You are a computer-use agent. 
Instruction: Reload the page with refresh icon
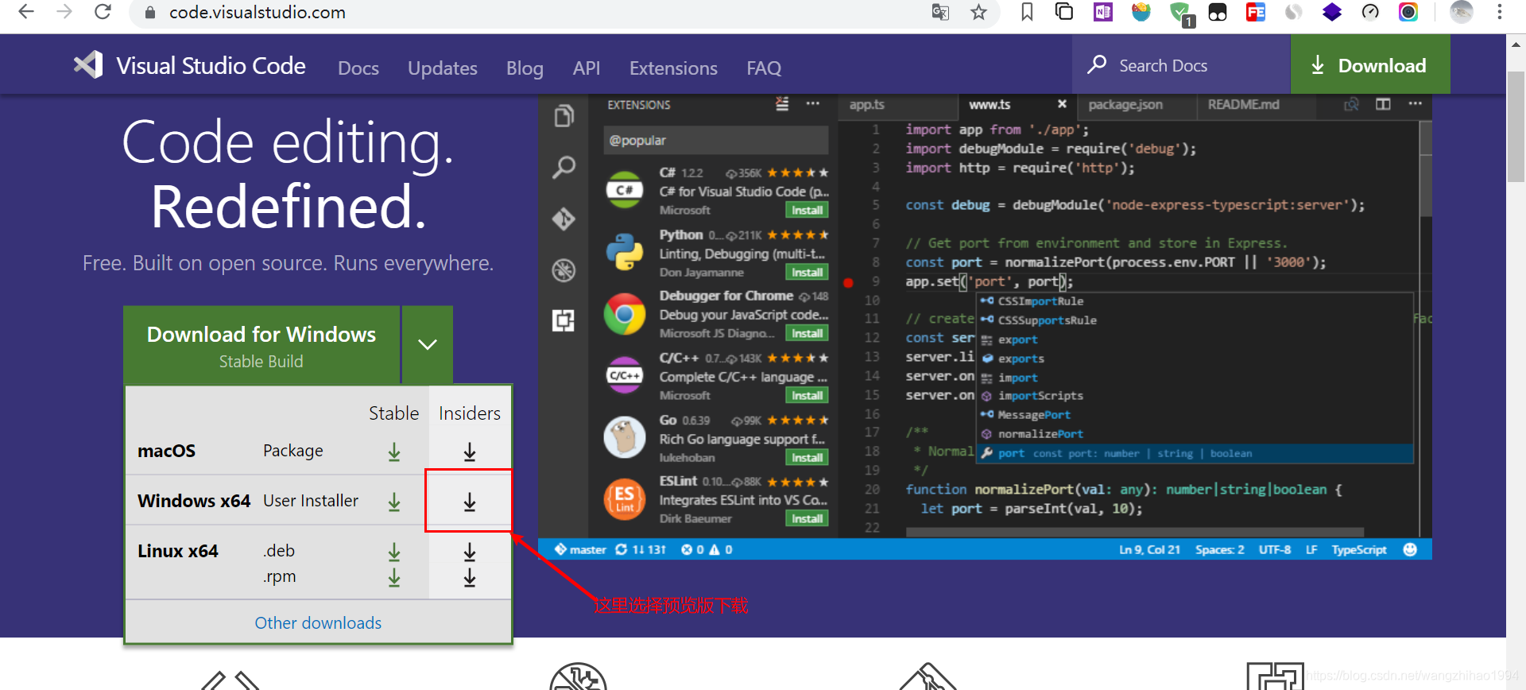coord(103,12)
